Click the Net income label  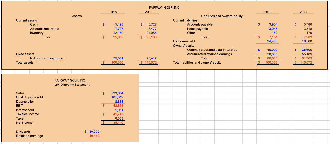coord(24,122)
